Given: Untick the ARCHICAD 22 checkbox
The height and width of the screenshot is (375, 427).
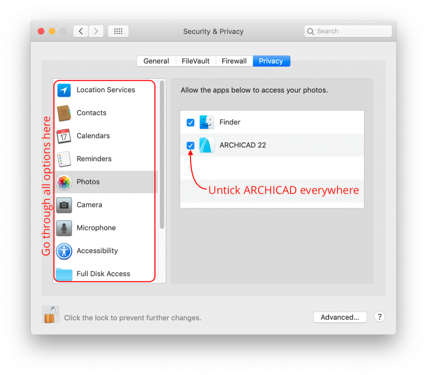Looking at the screenshot, I should [190, 145].
